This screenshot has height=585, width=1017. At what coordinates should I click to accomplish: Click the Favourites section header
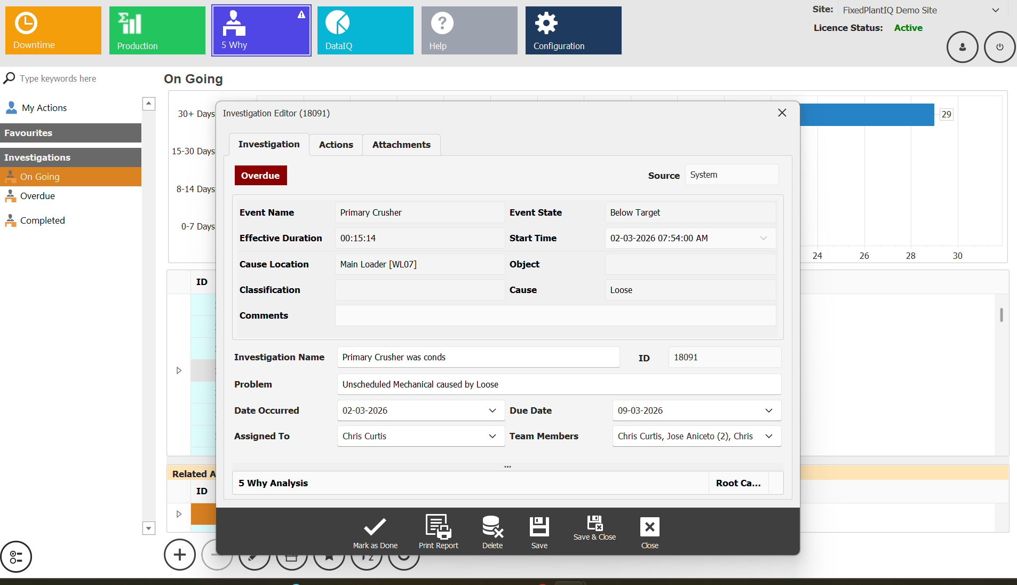(70, 133)
